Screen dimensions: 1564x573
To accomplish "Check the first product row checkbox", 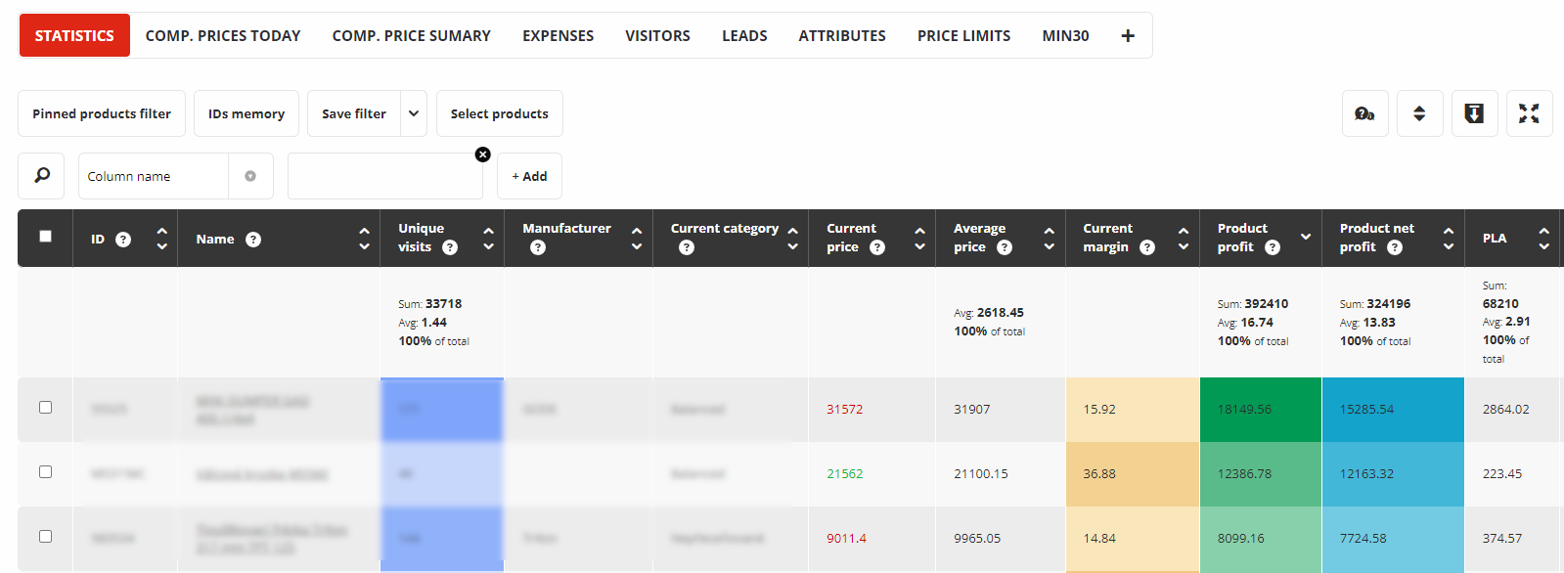I will click(45, 407).
